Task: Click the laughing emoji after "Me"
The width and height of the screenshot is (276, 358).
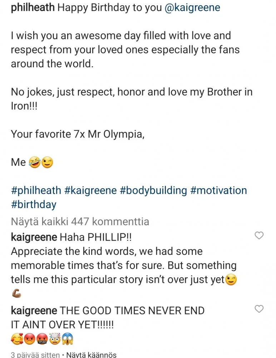Action: tap(34, 163)
